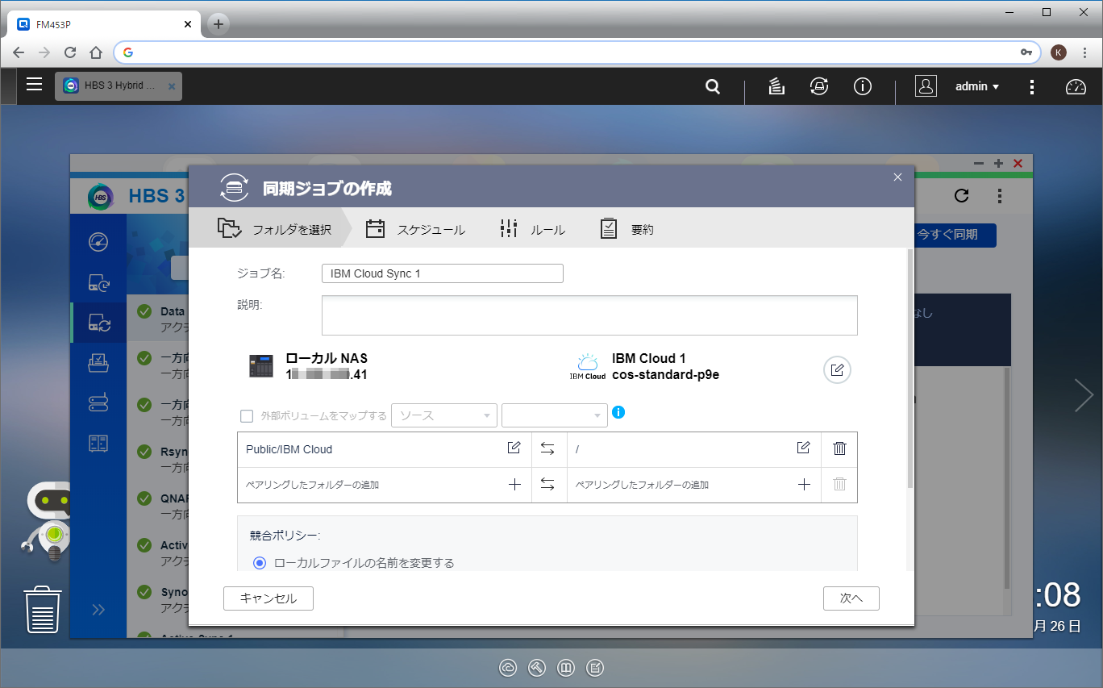This screenshot has width=1103, height=688.
Task: Add a paired local folder with plus icon
Action: [x=514, y=485]
